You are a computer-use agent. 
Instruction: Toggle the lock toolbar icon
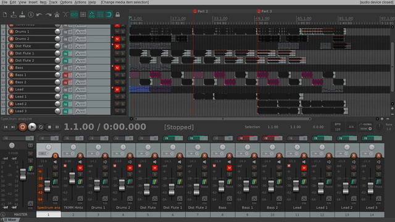[117, 15]
